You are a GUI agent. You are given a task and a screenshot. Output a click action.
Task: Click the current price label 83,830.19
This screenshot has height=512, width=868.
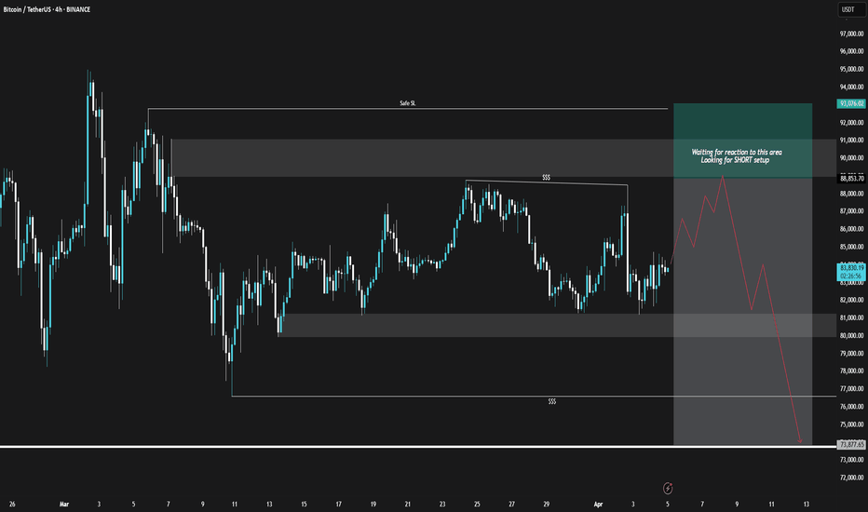(x=851, y=267)
